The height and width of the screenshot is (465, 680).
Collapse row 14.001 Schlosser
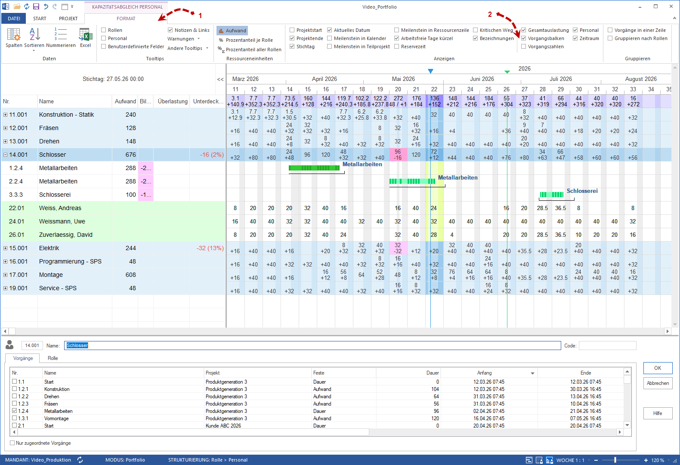point(5,155)
